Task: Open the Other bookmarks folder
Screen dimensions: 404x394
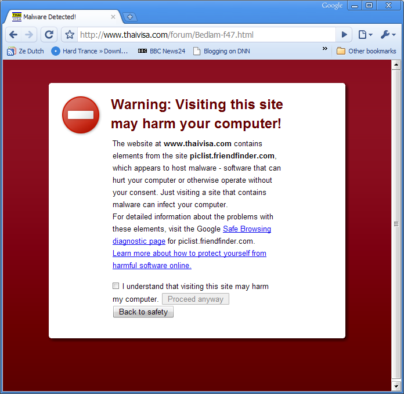Action: click(x=366, y=51)
